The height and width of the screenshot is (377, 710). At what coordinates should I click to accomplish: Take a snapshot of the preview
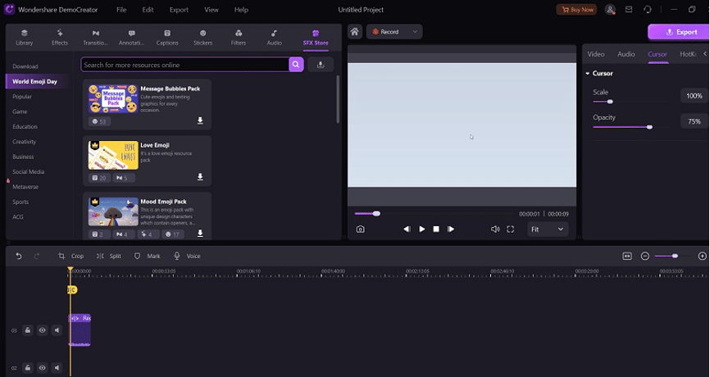361,229
